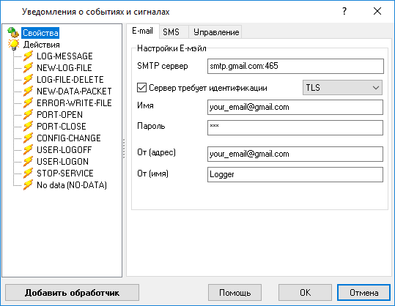Click the NEW-DATA-PACKET lightning icon
395x306 pixels.
(28, 91)
